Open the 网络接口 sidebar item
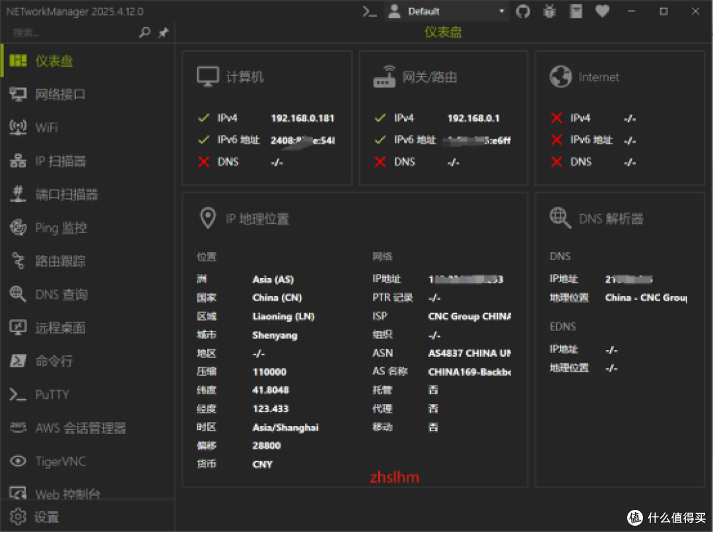 (x=88, y=94)
